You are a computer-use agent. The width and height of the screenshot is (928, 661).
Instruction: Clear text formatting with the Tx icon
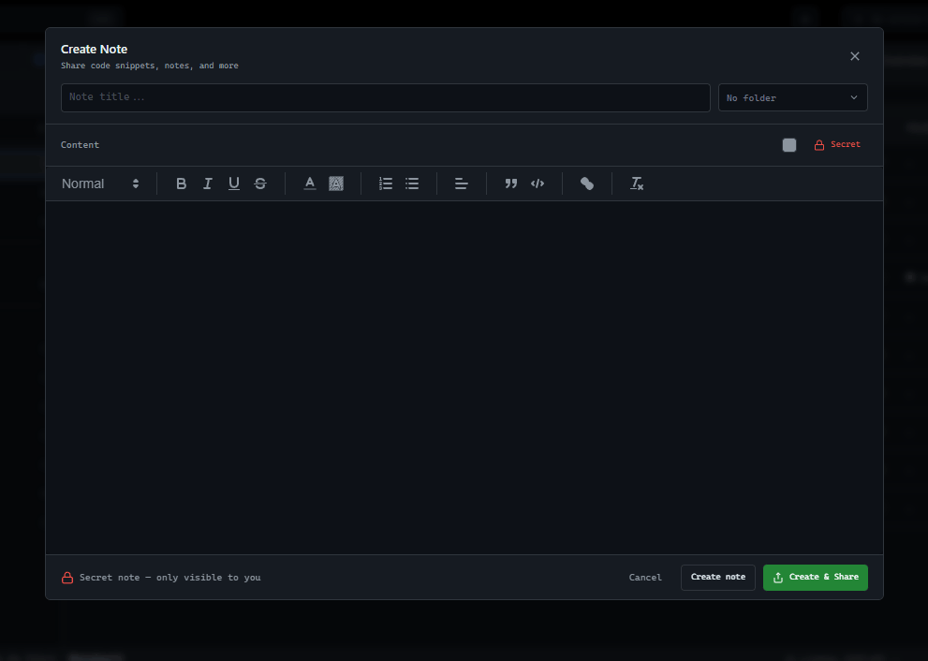coord(637,184)
